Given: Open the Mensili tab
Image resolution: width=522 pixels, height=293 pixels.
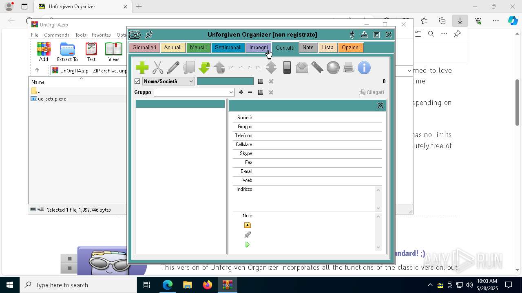Looking at the screenshot, I should coord(198,48).
